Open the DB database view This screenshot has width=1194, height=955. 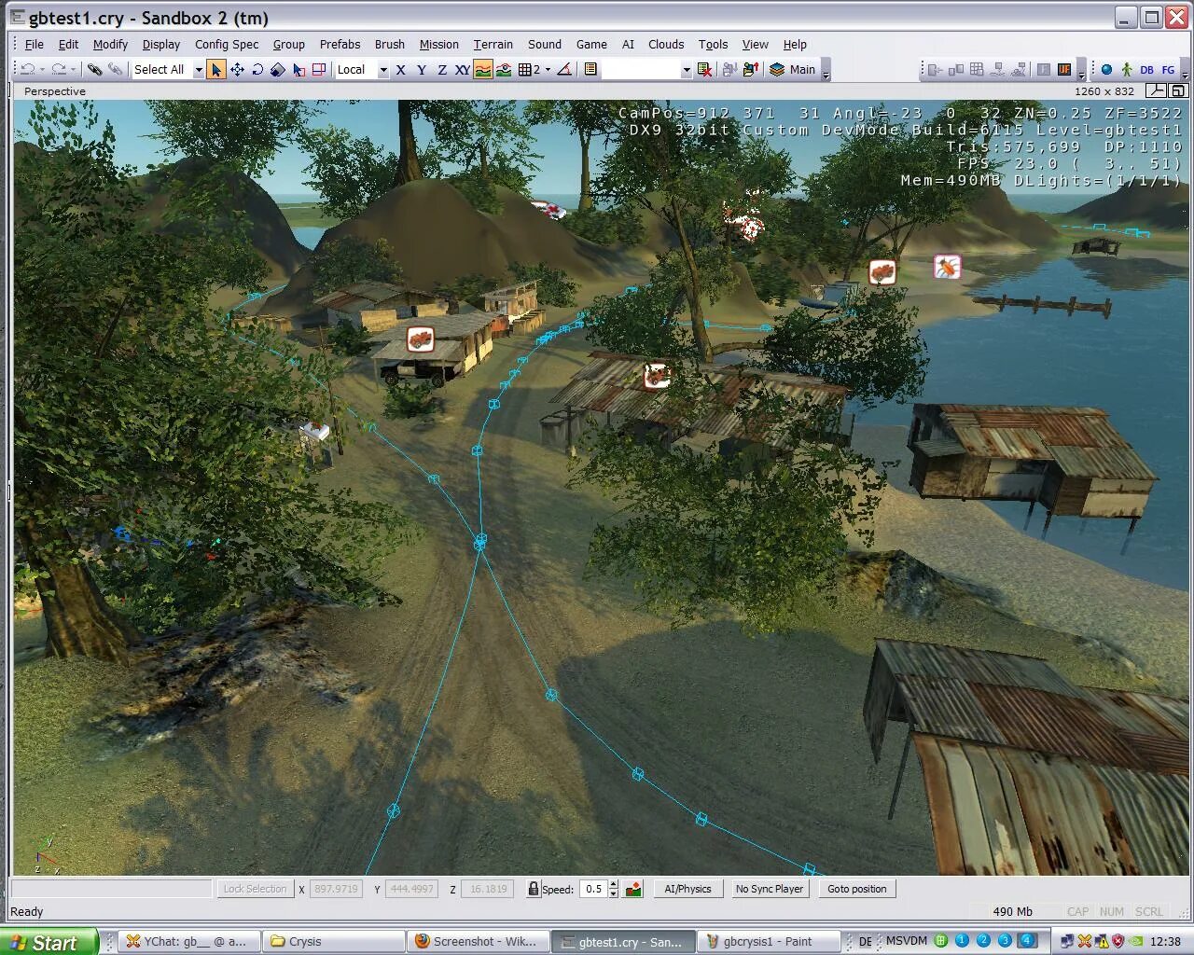click(1146, 70)
